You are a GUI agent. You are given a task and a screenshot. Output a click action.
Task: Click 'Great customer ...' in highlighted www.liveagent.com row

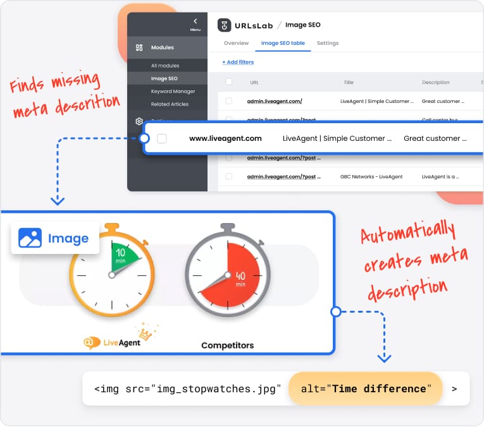coord(435,138)
